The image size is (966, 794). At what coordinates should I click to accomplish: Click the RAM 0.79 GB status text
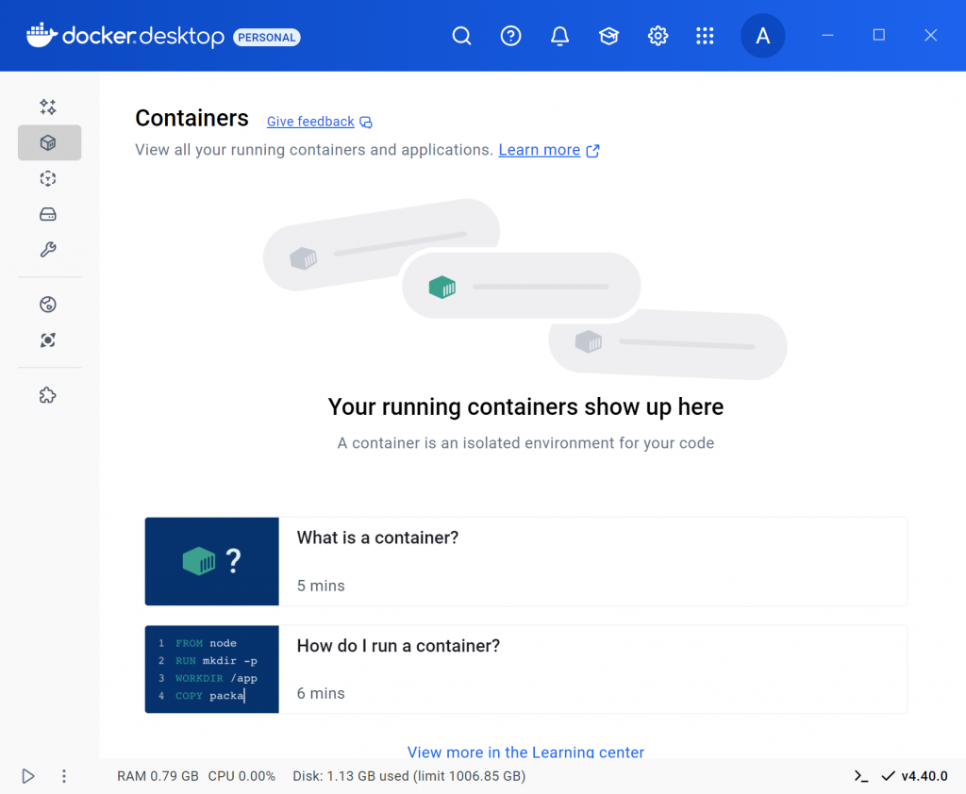click(x=158, y=776)
